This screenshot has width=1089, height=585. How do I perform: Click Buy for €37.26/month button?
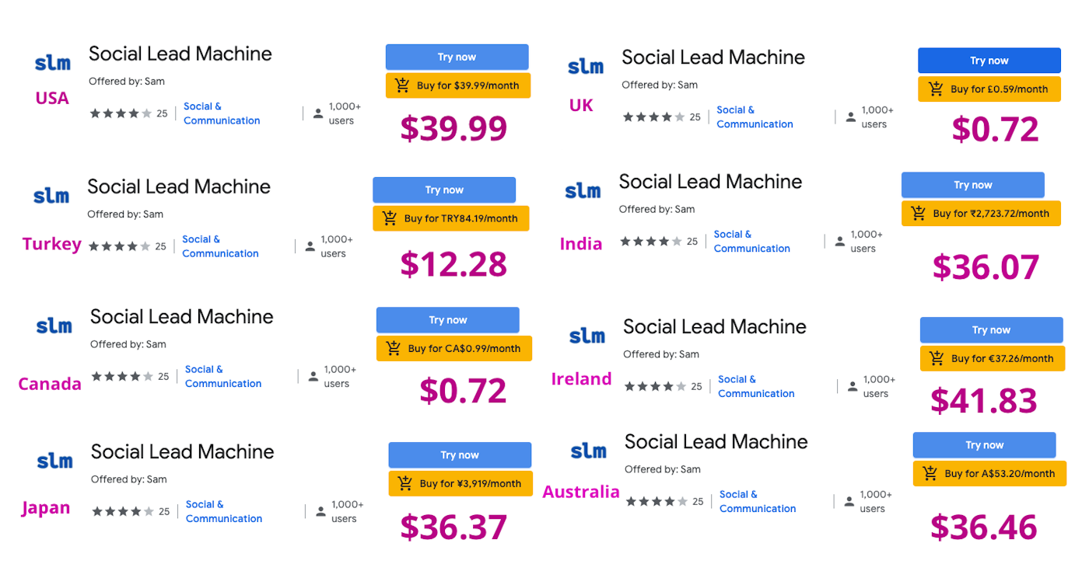coord(992,359)
